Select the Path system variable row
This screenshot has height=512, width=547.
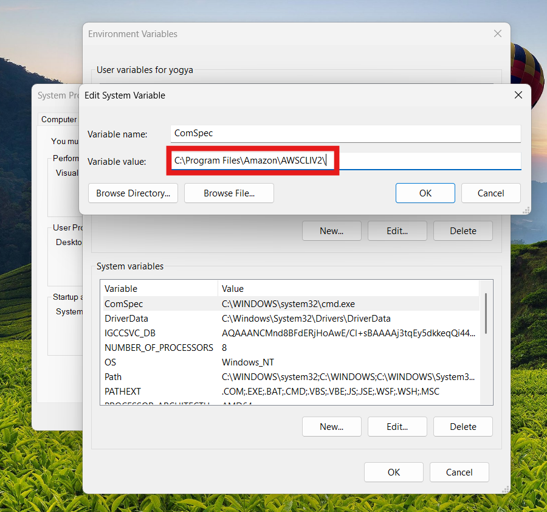158,377
